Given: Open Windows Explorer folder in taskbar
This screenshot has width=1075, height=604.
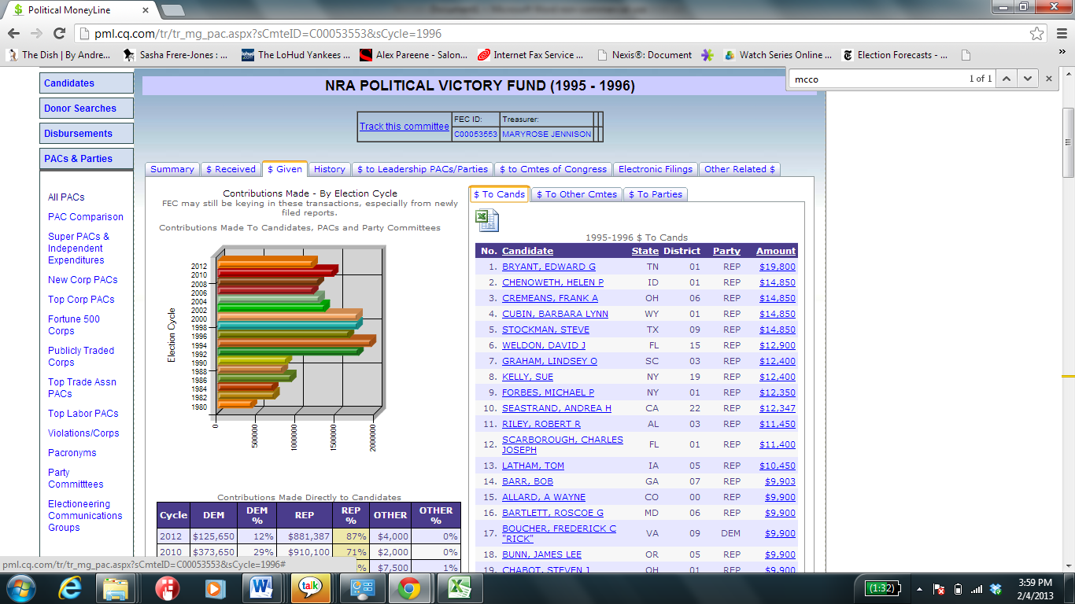Looking at the screenshot, I should (x=116, y=588).
